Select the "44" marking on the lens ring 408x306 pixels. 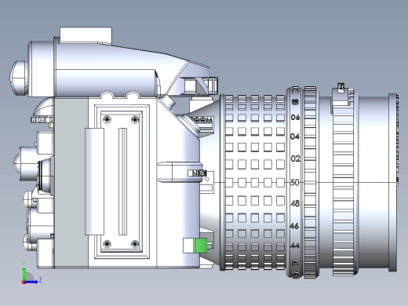pyautogui.click(x=295, y=246)
